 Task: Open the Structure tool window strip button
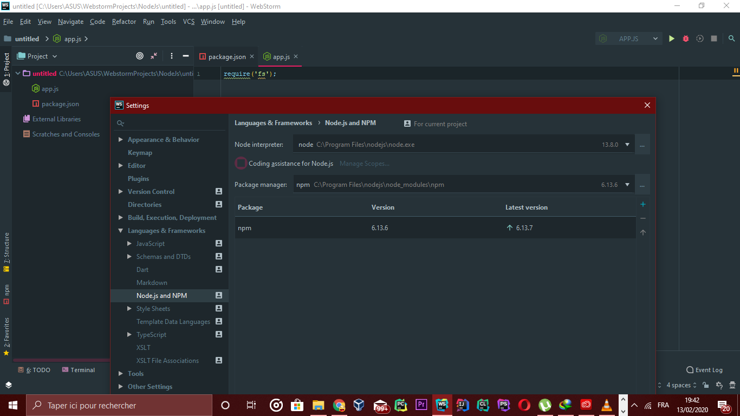pyautogui.click(x=7, y=252)
